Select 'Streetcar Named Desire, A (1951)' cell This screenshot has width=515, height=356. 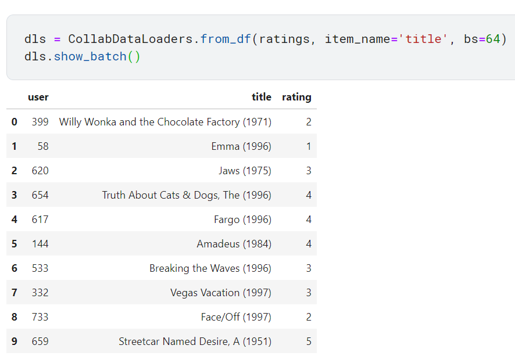coord(195,341)
